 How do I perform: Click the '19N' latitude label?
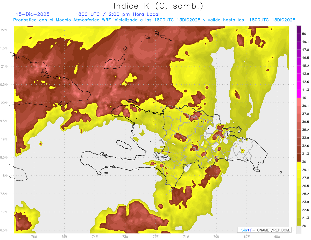tap(4, 139)
